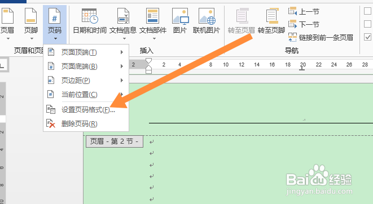
Task: Click the 删除页码 red X icon
Action: (x=51, y=123)
